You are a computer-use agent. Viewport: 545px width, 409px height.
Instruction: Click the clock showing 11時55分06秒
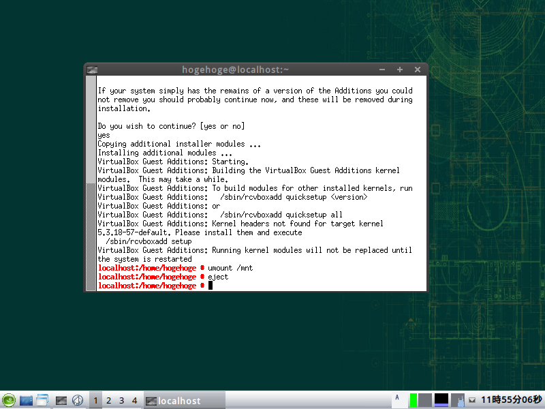click(x=512, y=400)
